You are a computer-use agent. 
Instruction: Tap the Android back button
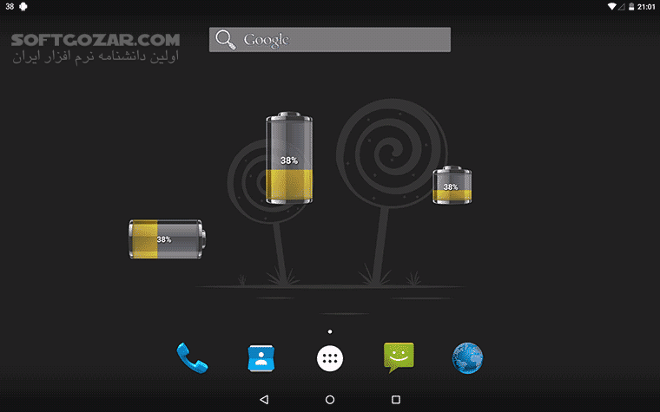pos(264,399)
